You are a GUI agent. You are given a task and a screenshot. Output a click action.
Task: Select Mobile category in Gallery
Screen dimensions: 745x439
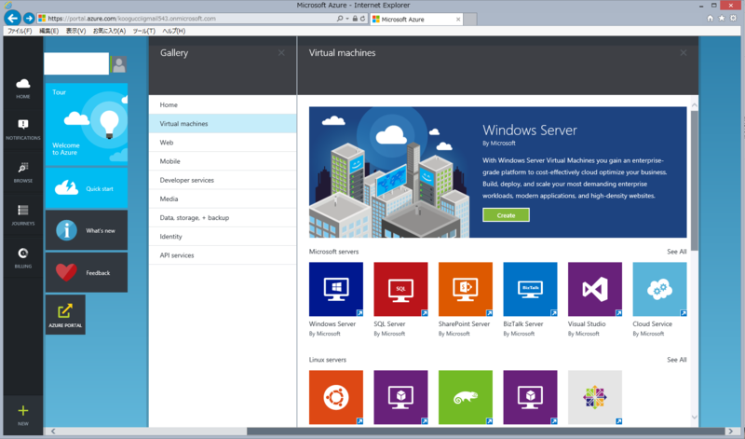pyautogui.click(x=223, y=161)
